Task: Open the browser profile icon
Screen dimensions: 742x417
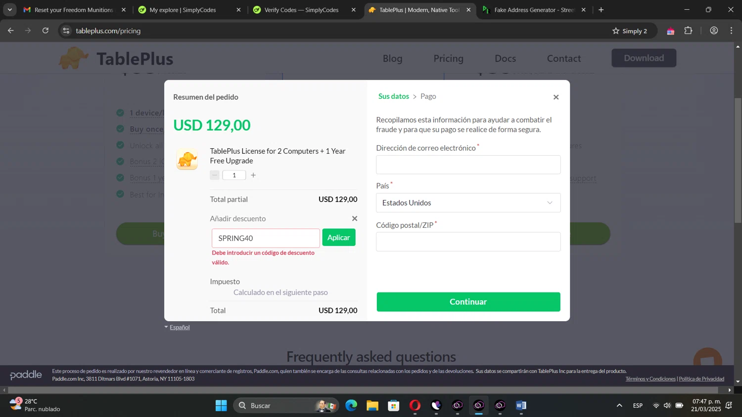Action: (x=714, y=31)
